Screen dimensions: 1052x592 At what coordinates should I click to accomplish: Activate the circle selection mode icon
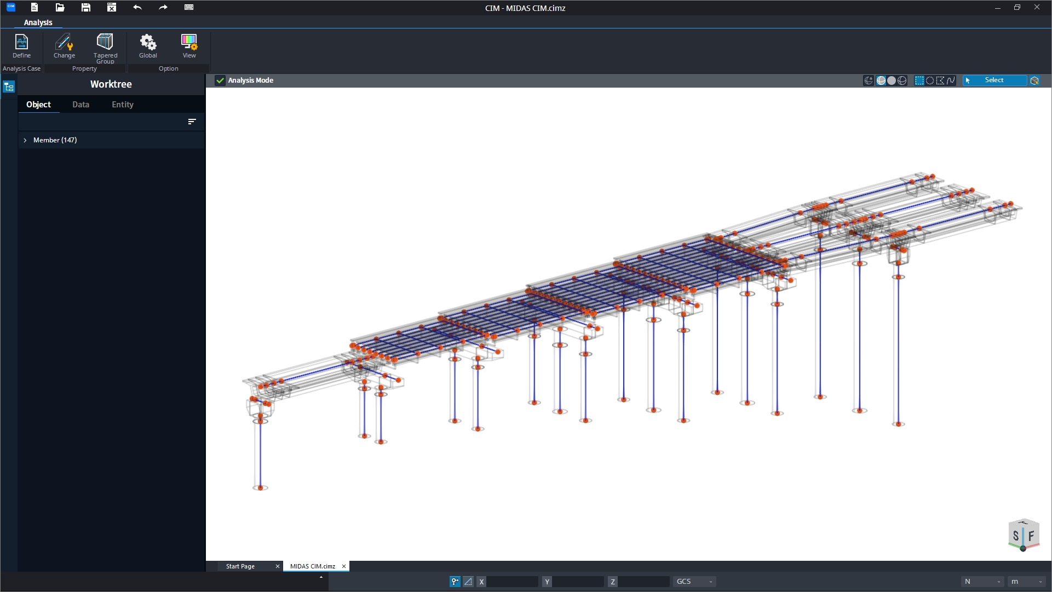coord(930,80)
